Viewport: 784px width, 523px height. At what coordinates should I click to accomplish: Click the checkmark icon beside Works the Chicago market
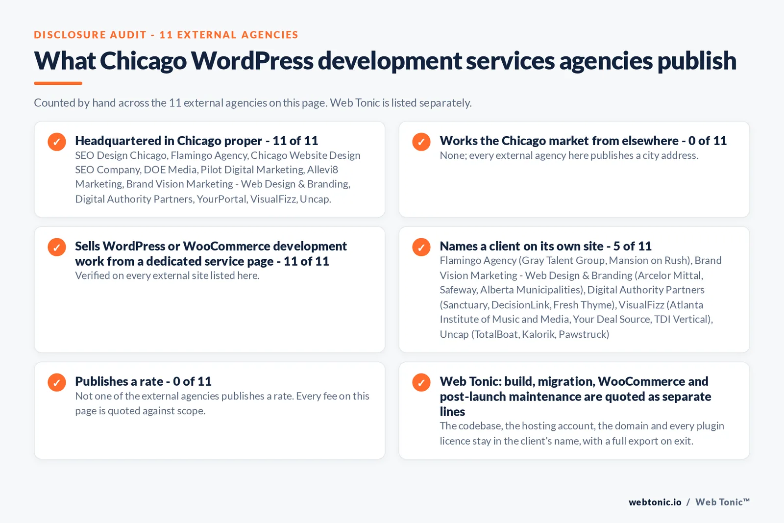click(x=421, y=142)
